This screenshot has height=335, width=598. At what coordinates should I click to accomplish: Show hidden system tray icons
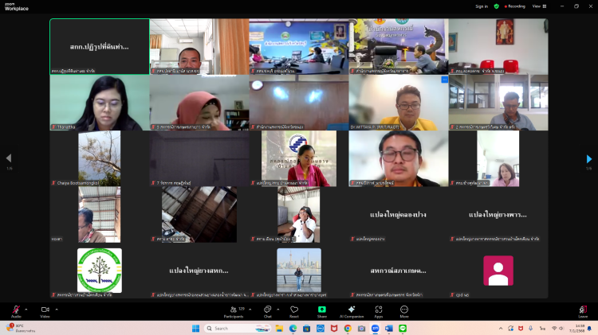point(501,328)
